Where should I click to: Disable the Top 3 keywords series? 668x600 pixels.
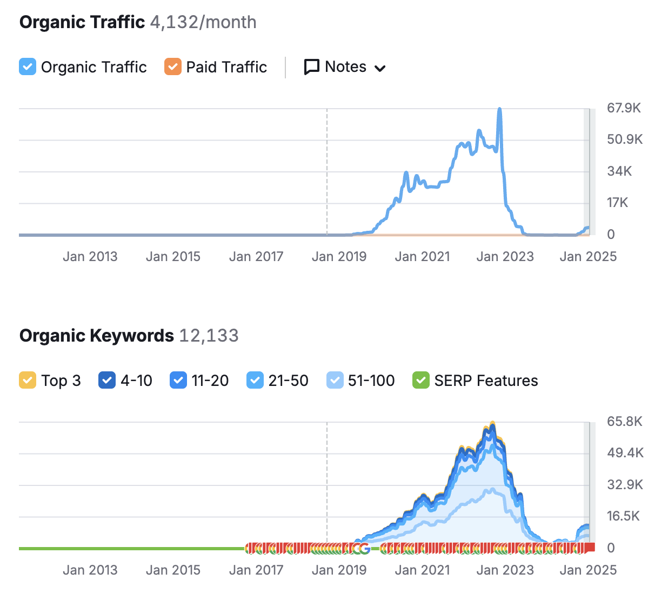28,381
